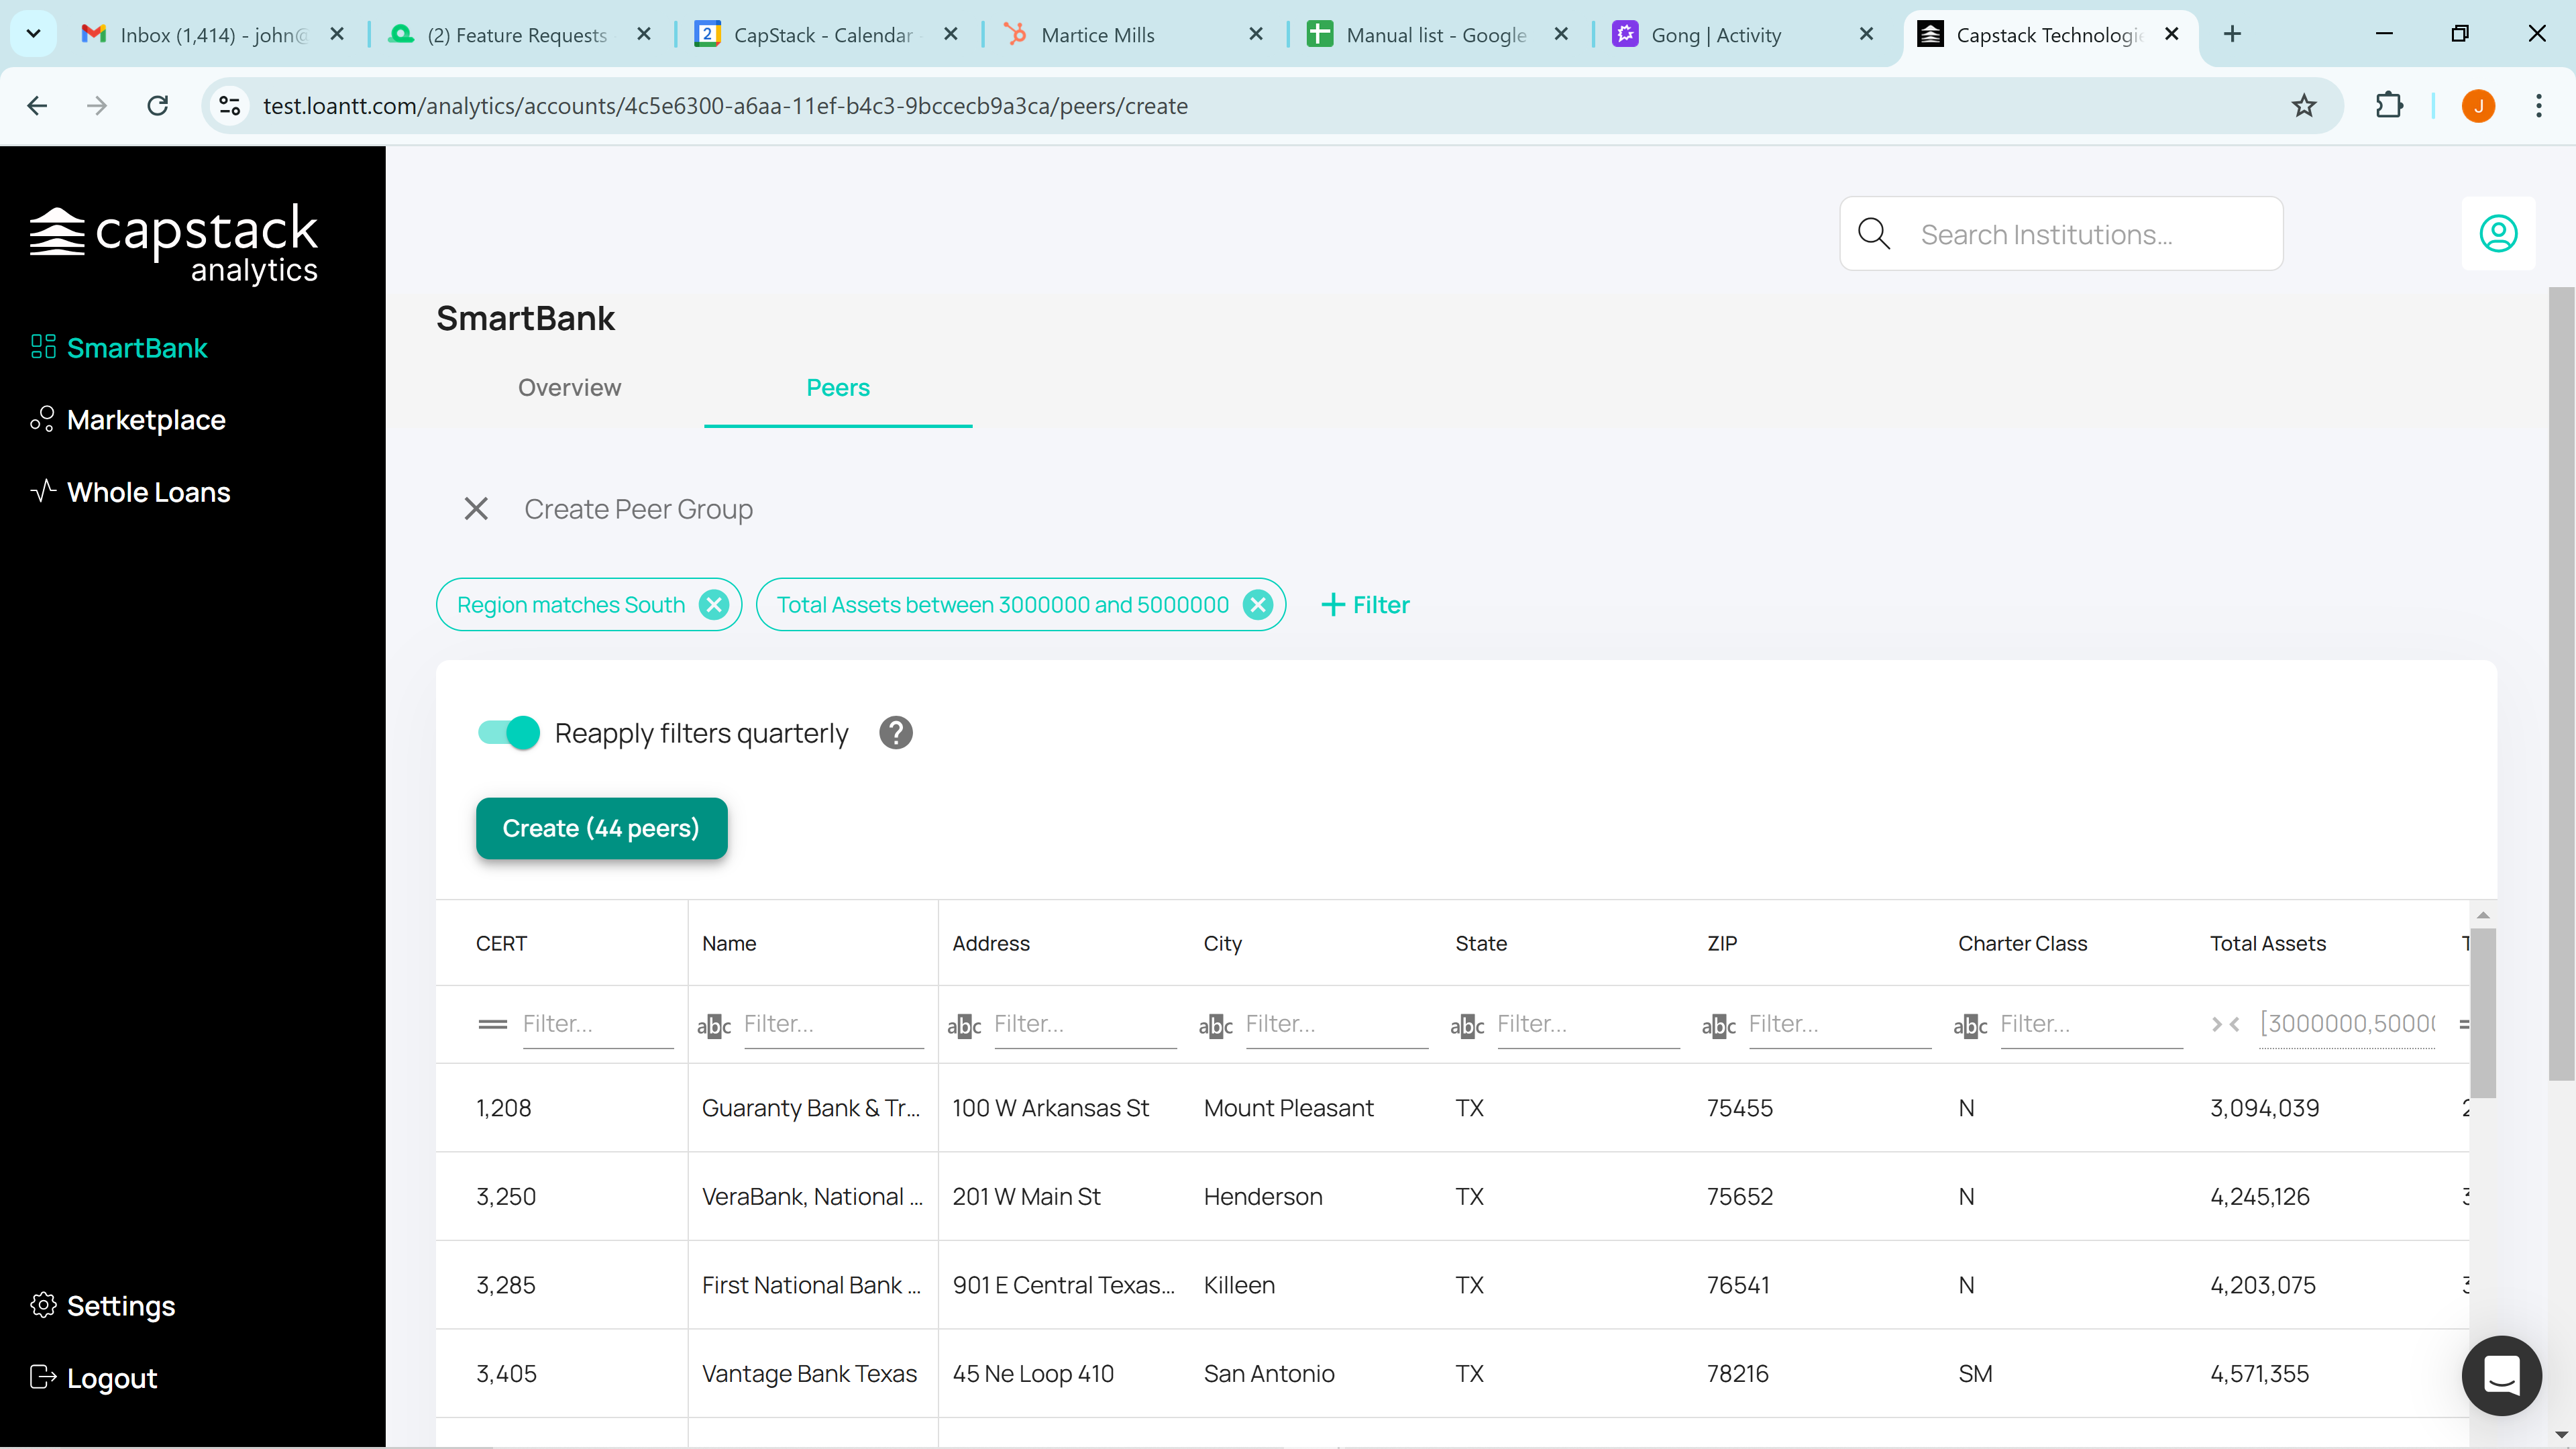Screen dimensions: 2576x1449
Task: Open ZIP filter operator dropdown
Action: [1719, 1025]
